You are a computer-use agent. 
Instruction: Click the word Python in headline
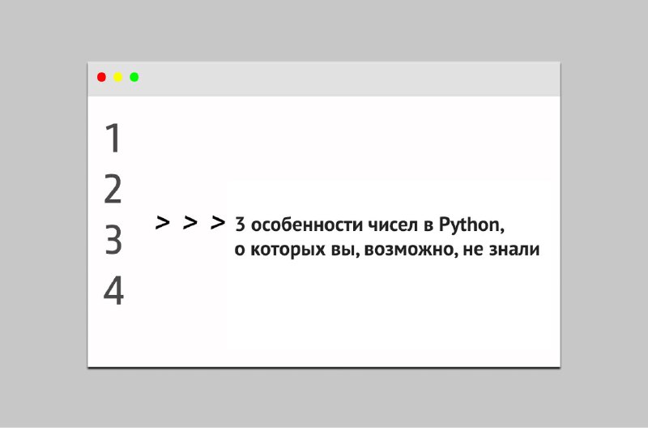469,225
